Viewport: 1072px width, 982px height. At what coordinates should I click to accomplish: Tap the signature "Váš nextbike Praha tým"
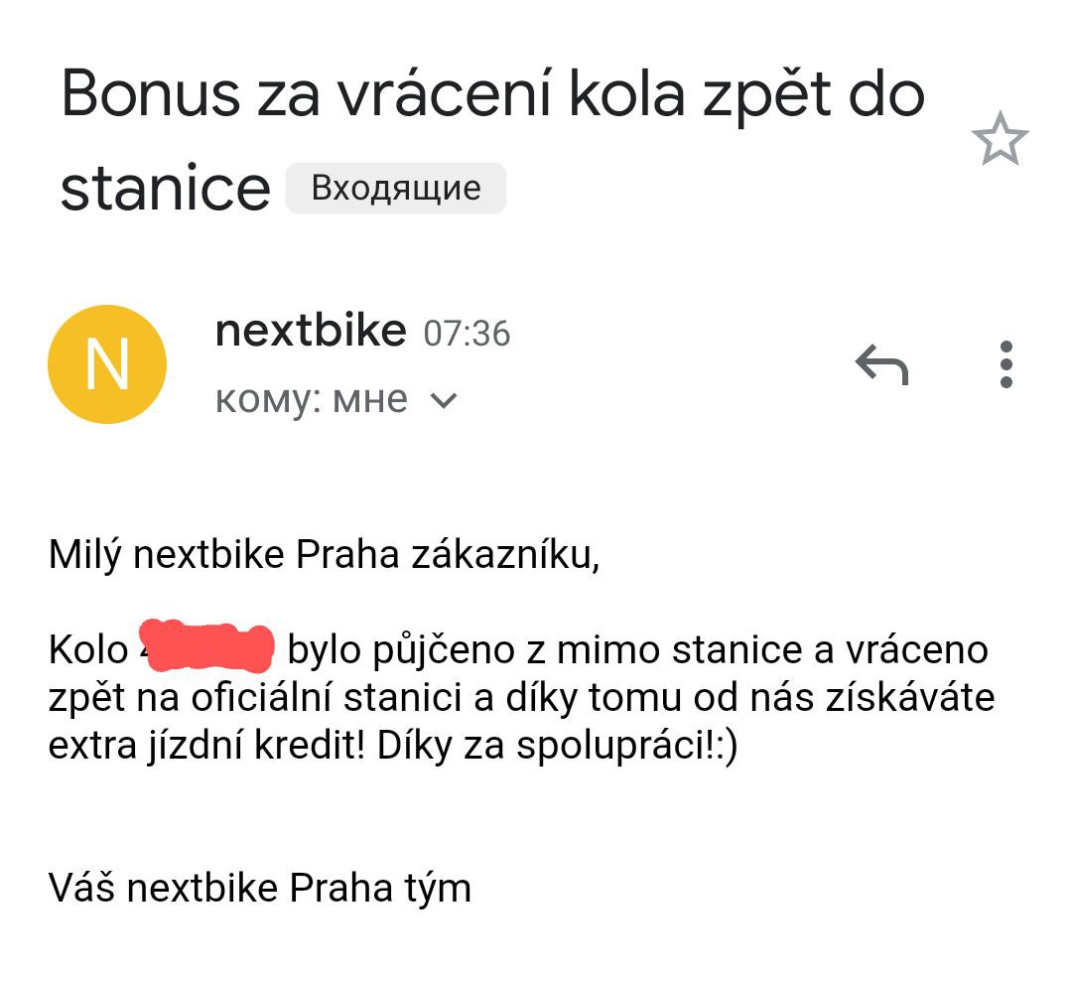(260, 887)
